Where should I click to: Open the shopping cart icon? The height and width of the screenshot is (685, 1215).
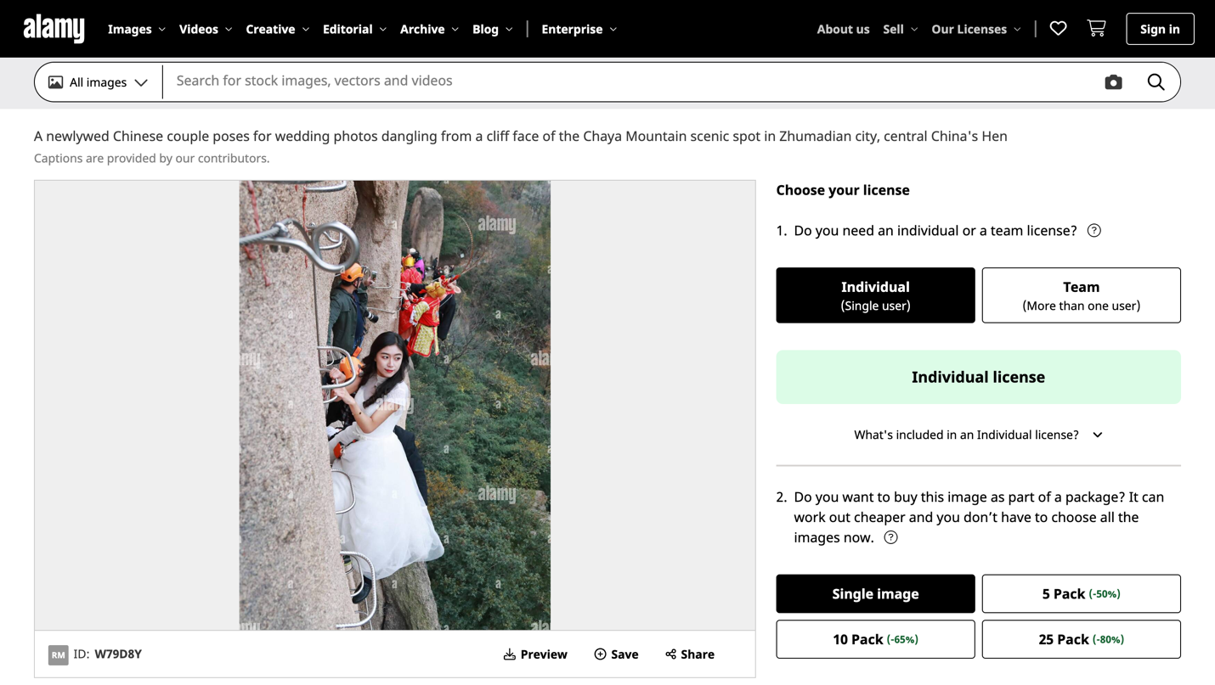[x=1096, y=29]
